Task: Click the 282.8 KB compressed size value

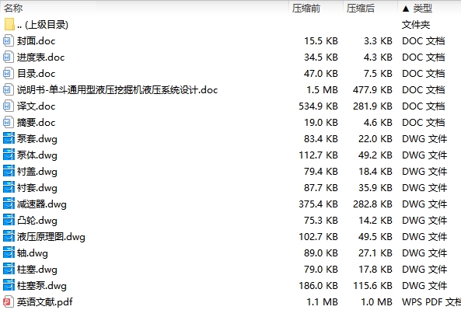Action: (x=373, y=204)
